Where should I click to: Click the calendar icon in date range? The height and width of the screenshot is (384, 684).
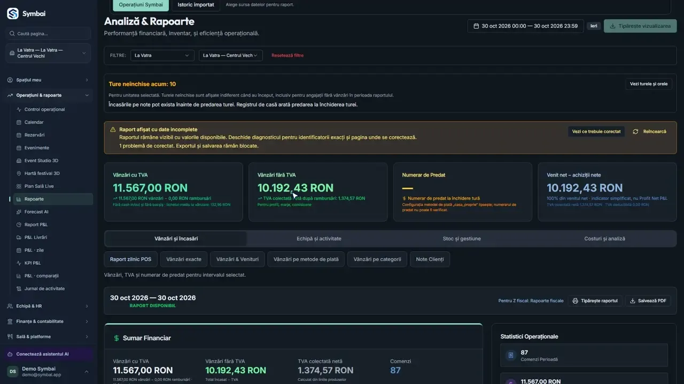tap(476, 26)
